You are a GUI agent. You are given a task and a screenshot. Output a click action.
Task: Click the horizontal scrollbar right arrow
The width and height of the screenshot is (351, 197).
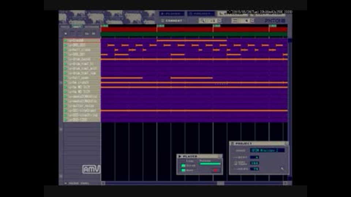(285, 183)
